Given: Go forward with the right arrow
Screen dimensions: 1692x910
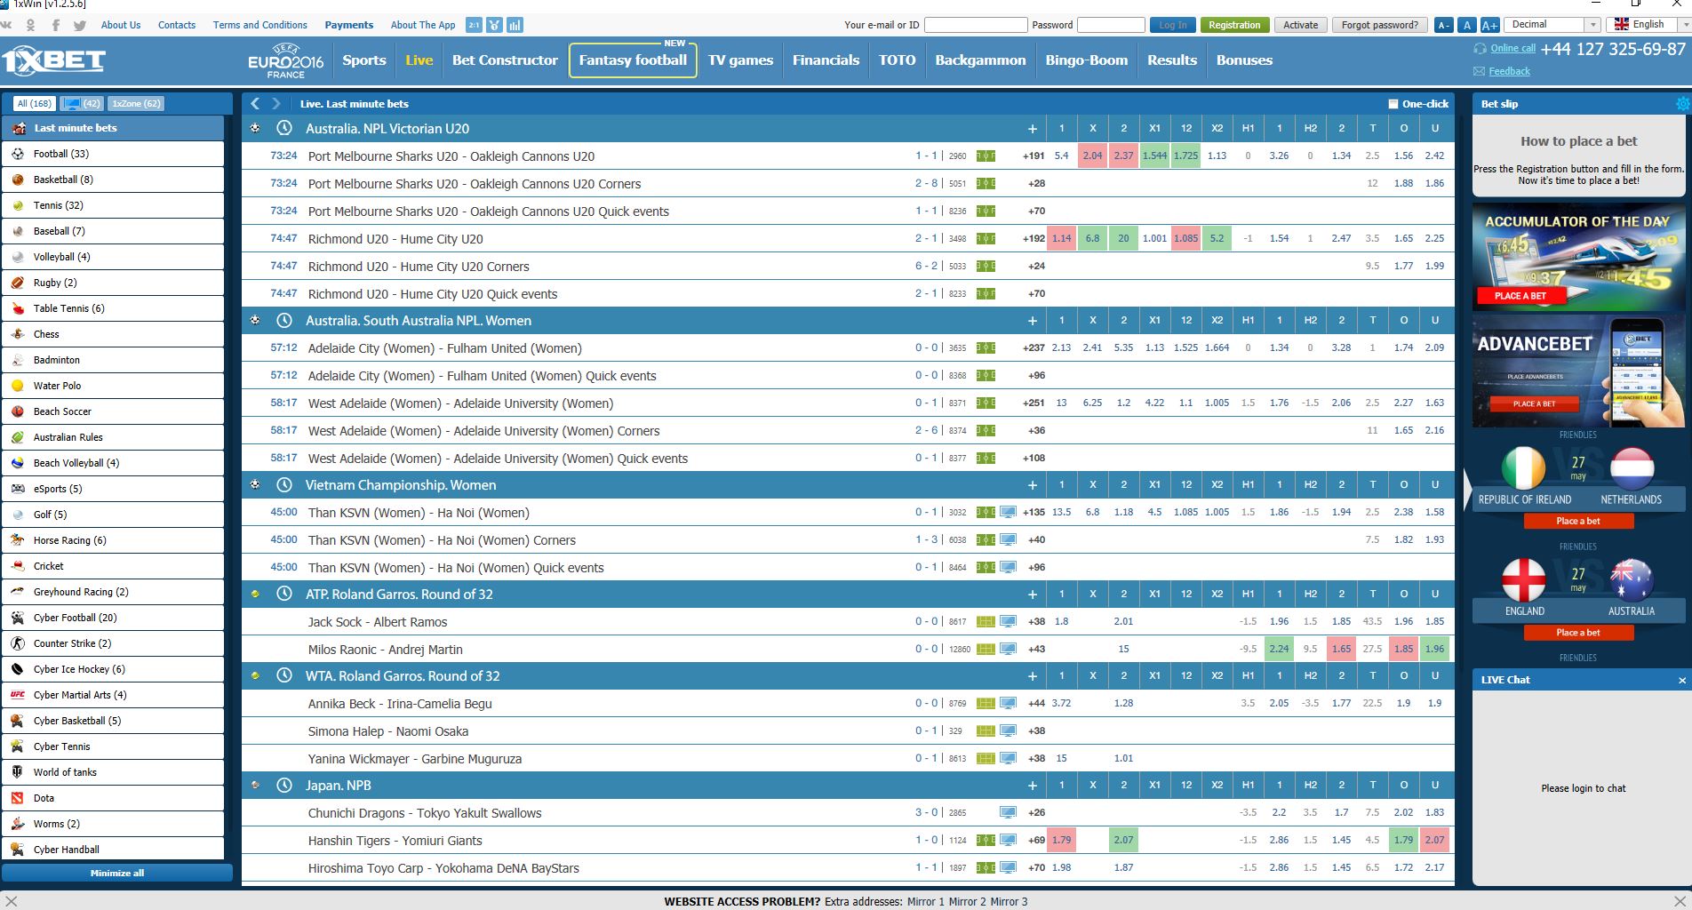Looking at the screenshot, I should (x=276, y=104).
